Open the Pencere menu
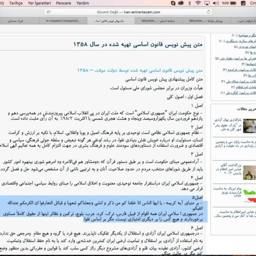 (x=64, y=3)
